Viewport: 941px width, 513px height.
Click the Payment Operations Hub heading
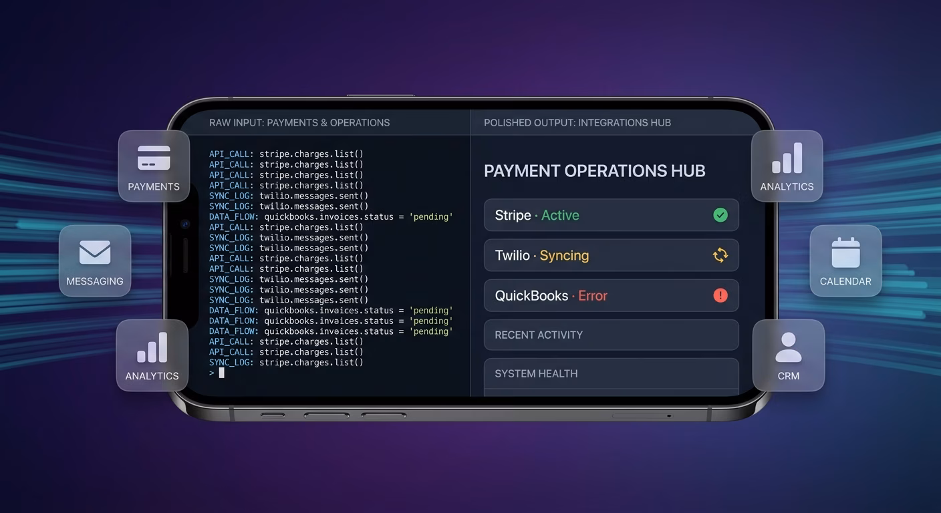594,171
